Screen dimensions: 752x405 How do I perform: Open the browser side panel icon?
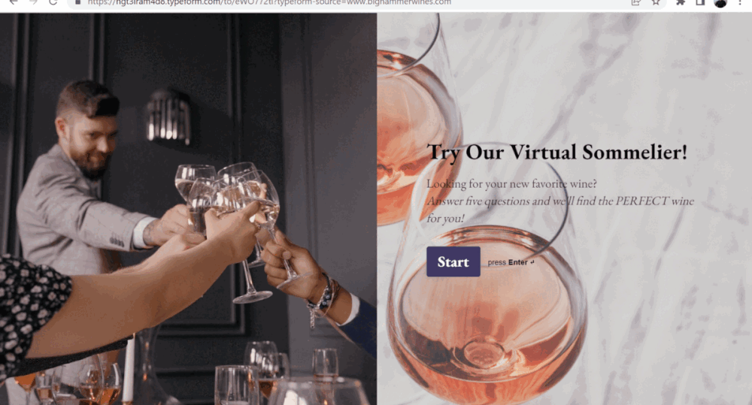(x=700, y=2)
